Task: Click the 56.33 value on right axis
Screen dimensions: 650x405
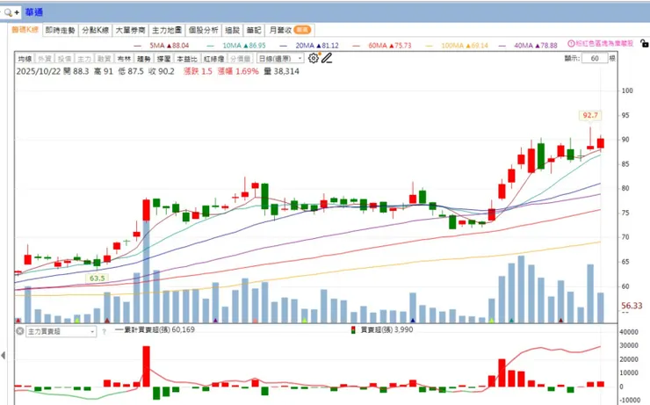Action: coord(632,306)
